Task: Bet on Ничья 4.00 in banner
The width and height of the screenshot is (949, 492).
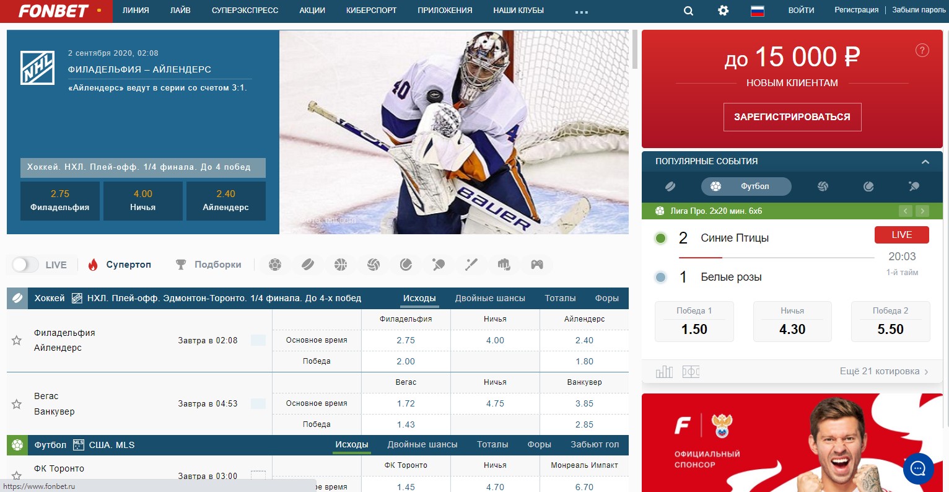Action: pyautogui.click(x=143, y=201)
